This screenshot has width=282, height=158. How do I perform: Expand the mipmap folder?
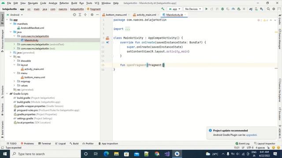tap(14, 81)
